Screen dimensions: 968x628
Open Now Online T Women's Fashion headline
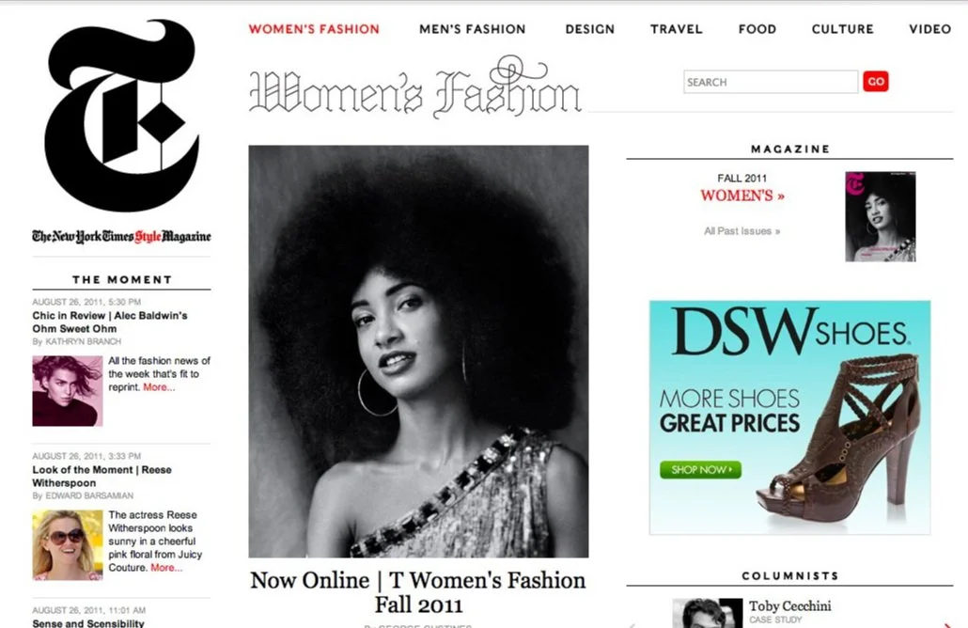(x=418, y=592)
